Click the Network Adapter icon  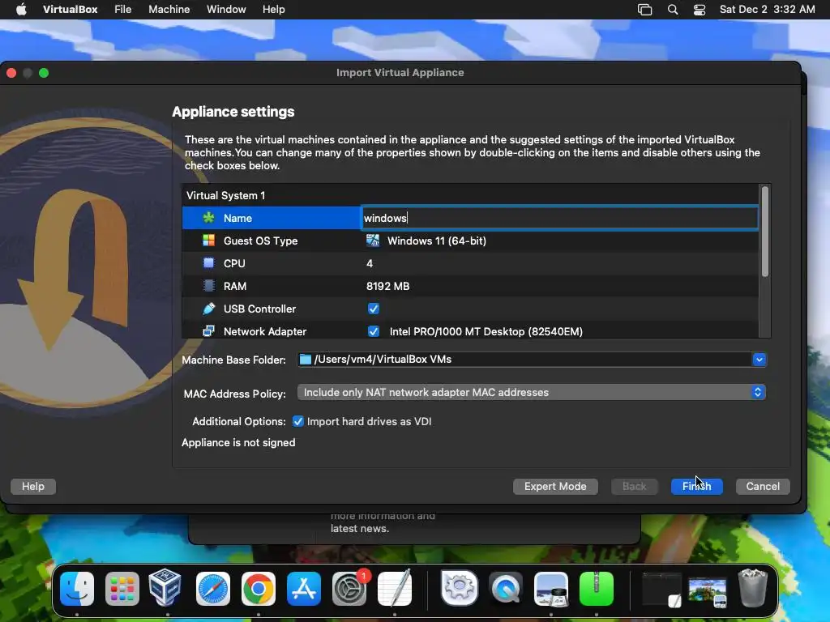208,331
